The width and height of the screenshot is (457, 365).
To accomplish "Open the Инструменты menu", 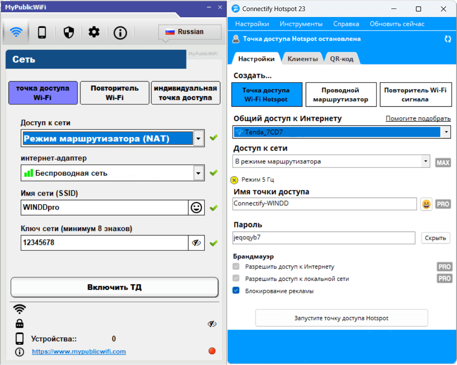I will tap(301, 24).
